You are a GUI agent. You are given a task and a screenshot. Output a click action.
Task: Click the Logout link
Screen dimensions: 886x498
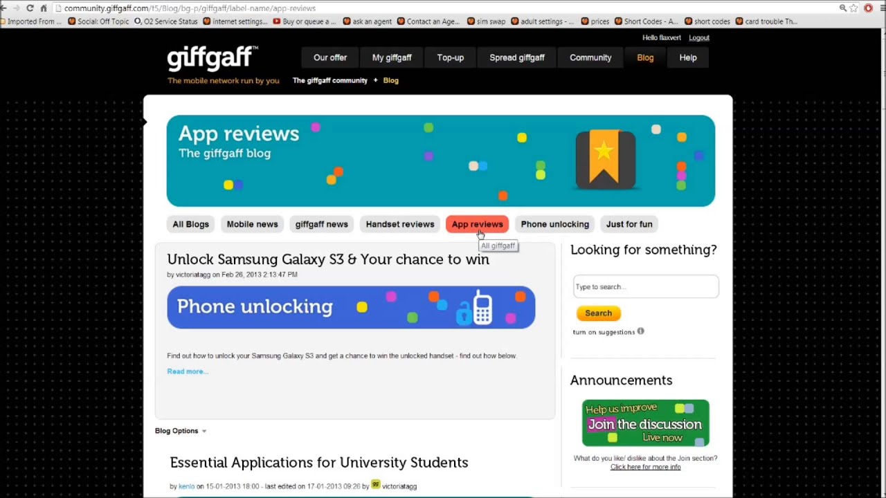tap(699, 37)
